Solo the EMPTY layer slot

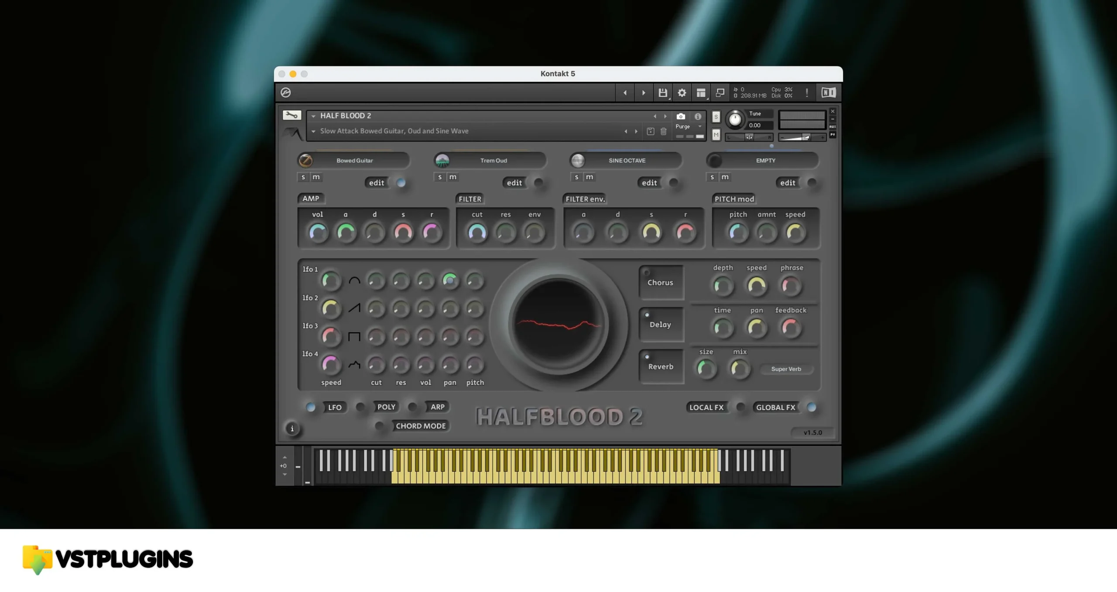[x=712, y=177]
